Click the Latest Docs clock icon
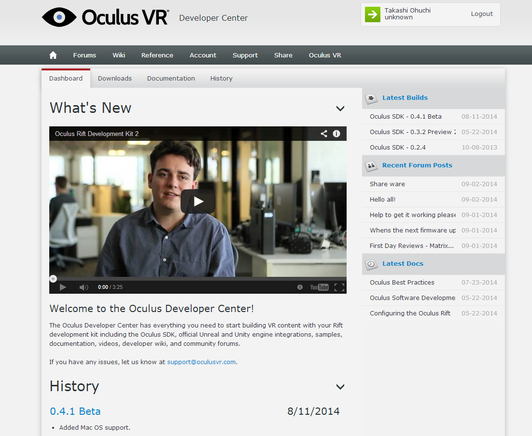This screenshot has width=532, height=436. pos(371,264)
